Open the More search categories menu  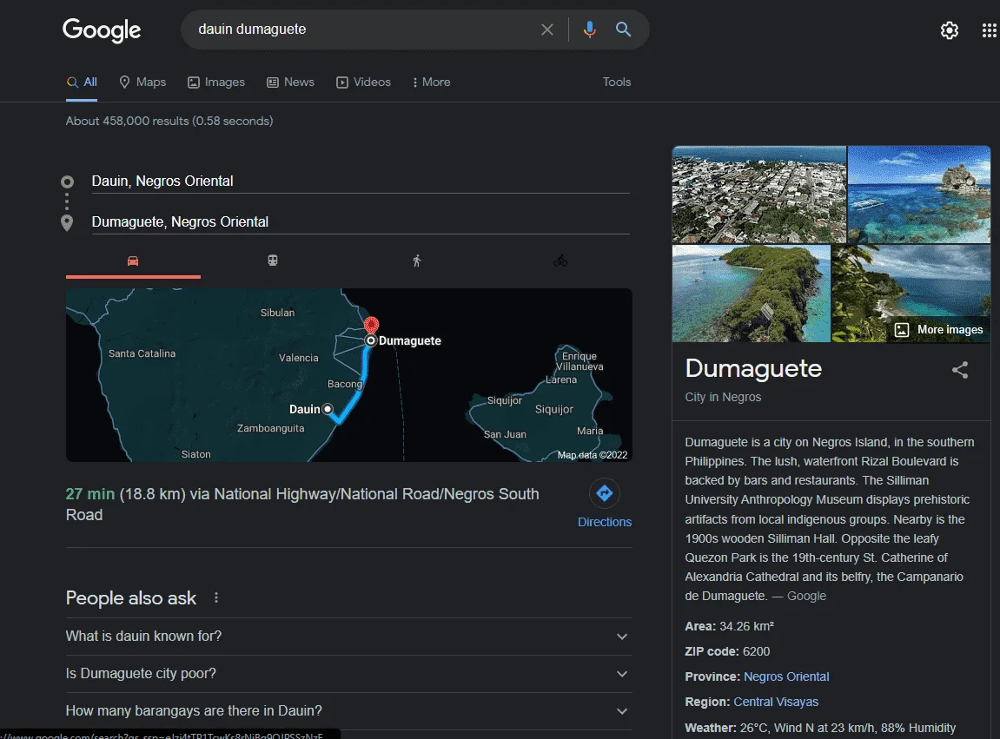pyautogui.click(x=431, y=82)
